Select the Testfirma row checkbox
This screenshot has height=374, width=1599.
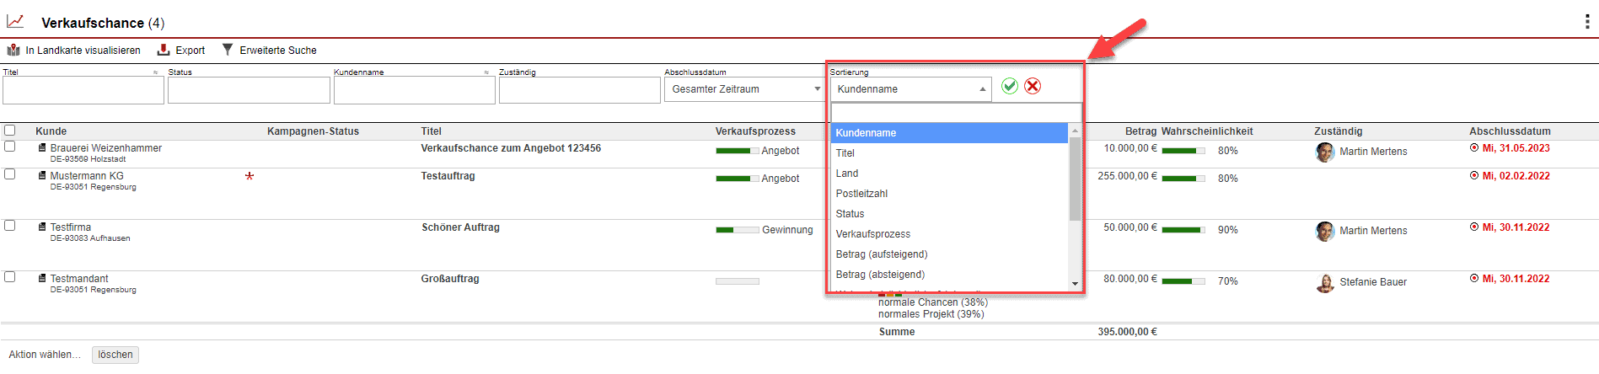pyautogui.click(x=10, y=226)
